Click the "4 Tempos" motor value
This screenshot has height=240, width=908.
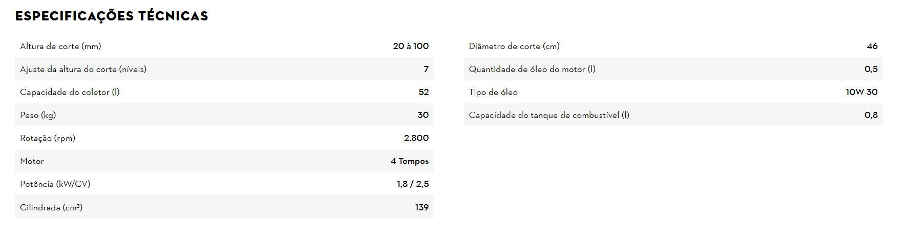(410, 161)
